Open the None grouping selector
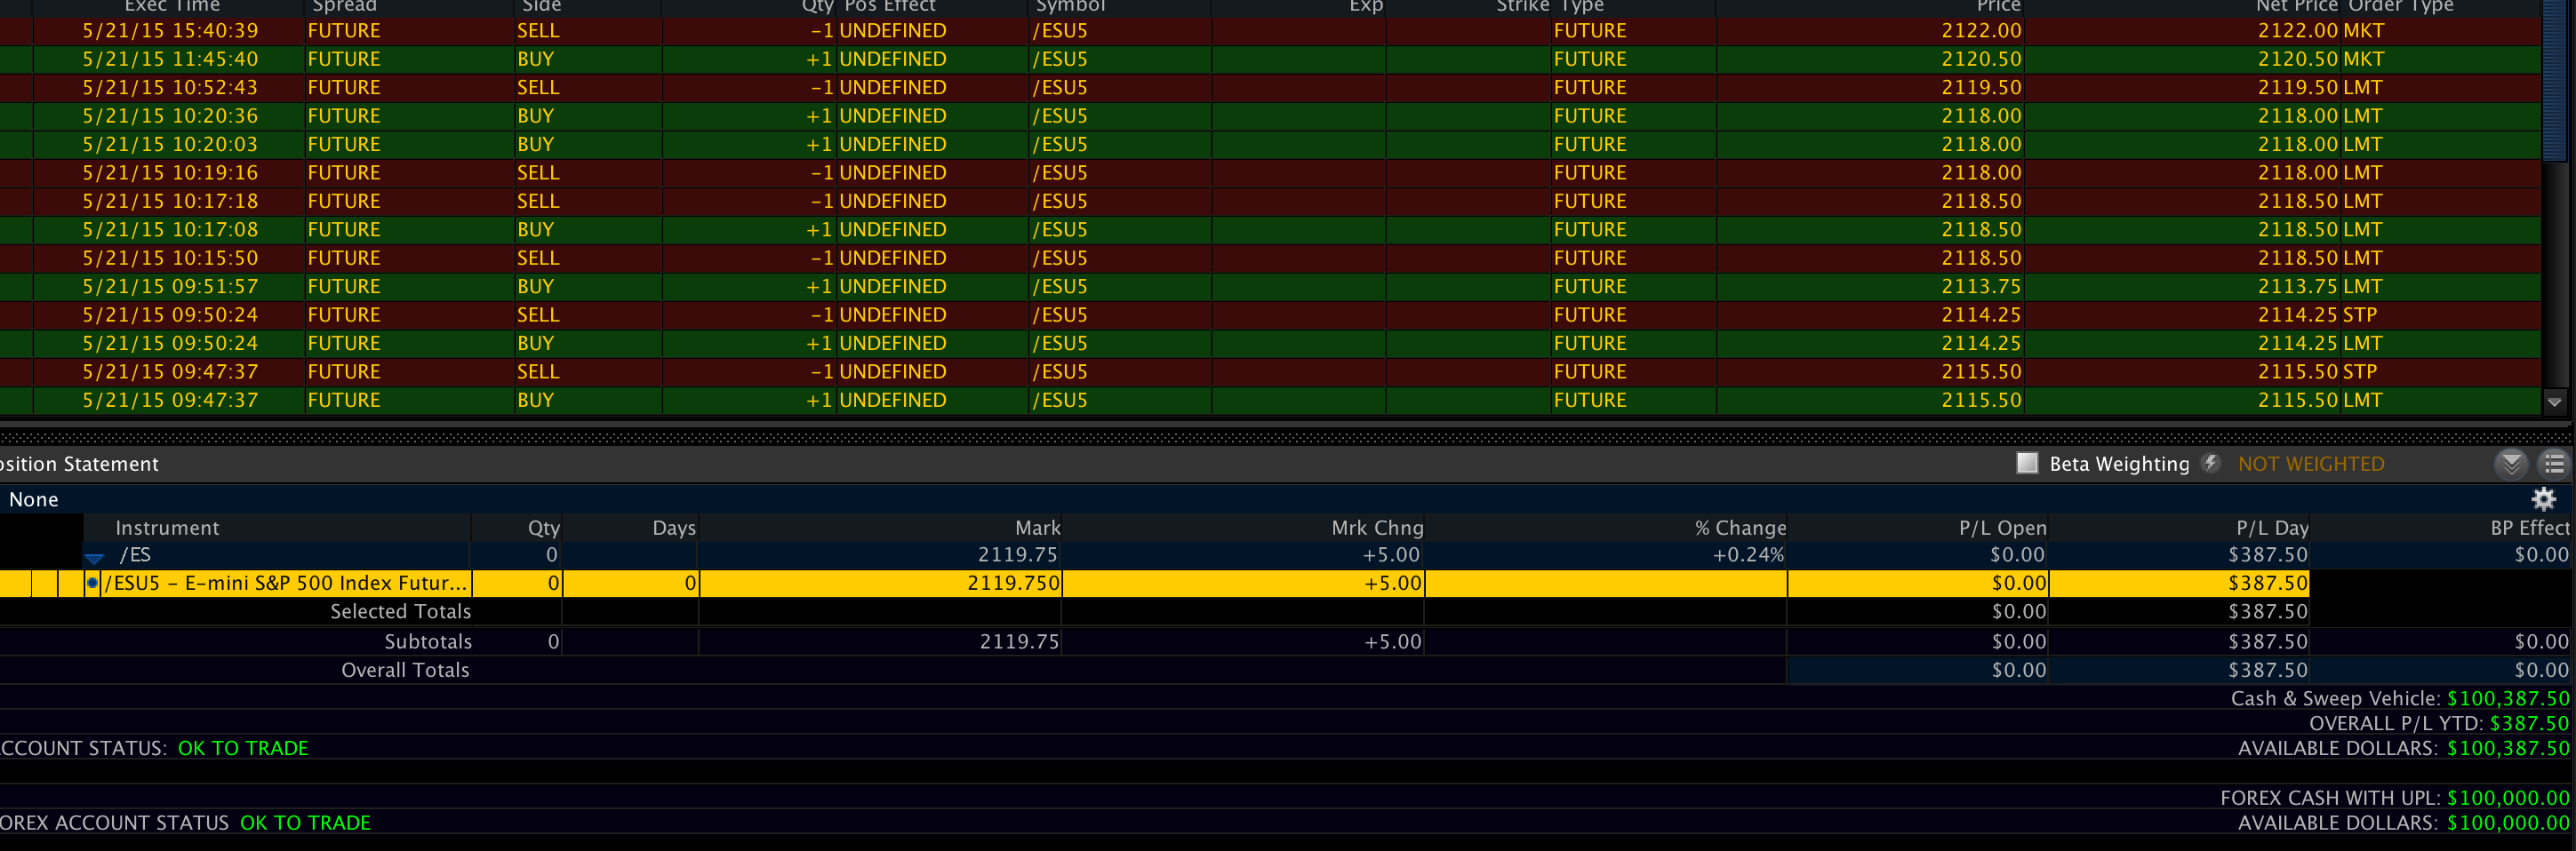Image resolution: width=2576 pixels, height=851 pixels. point(34,499)
